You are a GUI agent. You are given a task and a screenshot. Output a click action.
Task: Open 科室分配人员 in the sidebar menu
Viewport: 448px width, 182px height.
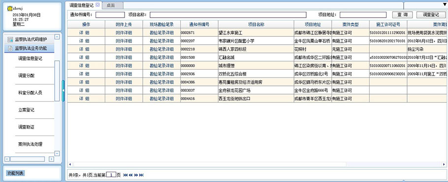[30, 93]
